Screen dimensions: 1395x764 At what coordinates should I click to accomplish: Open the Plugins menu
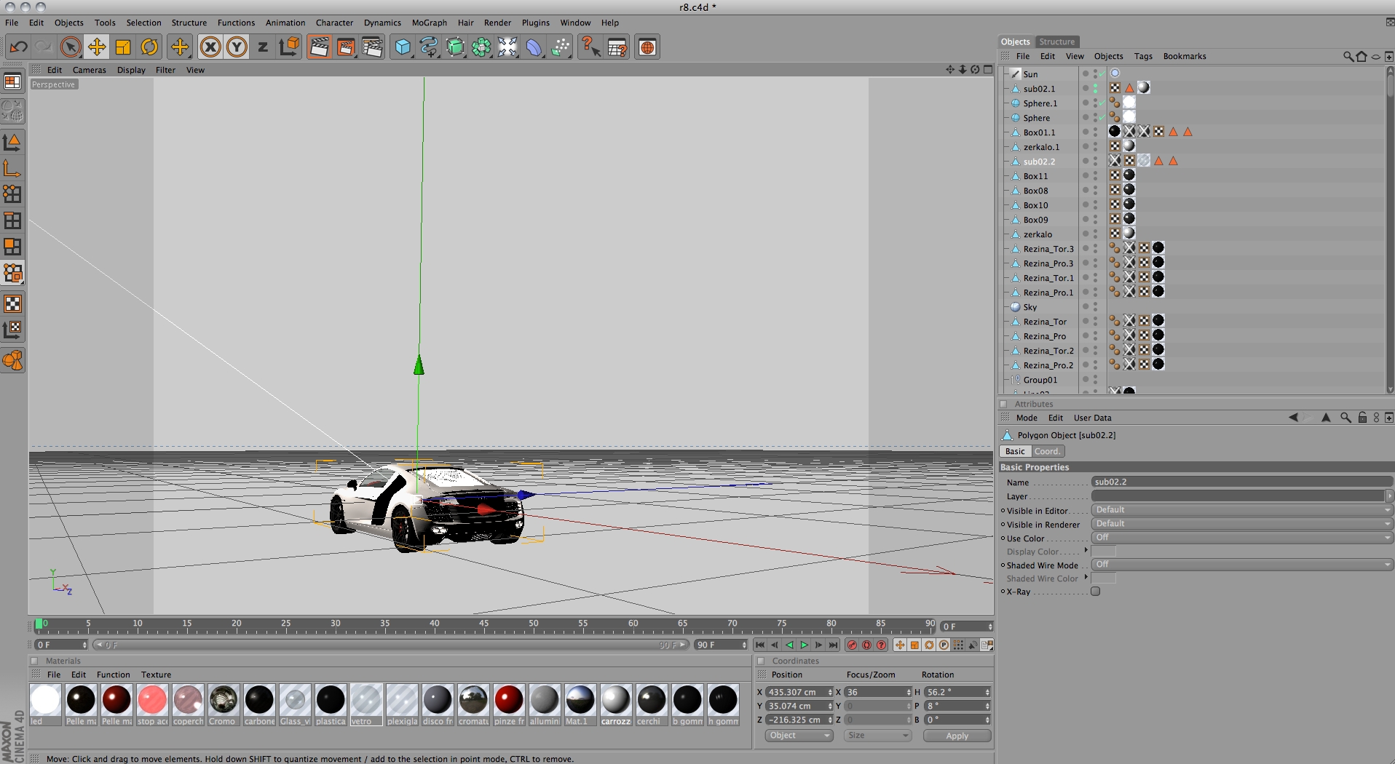point(535,23)
